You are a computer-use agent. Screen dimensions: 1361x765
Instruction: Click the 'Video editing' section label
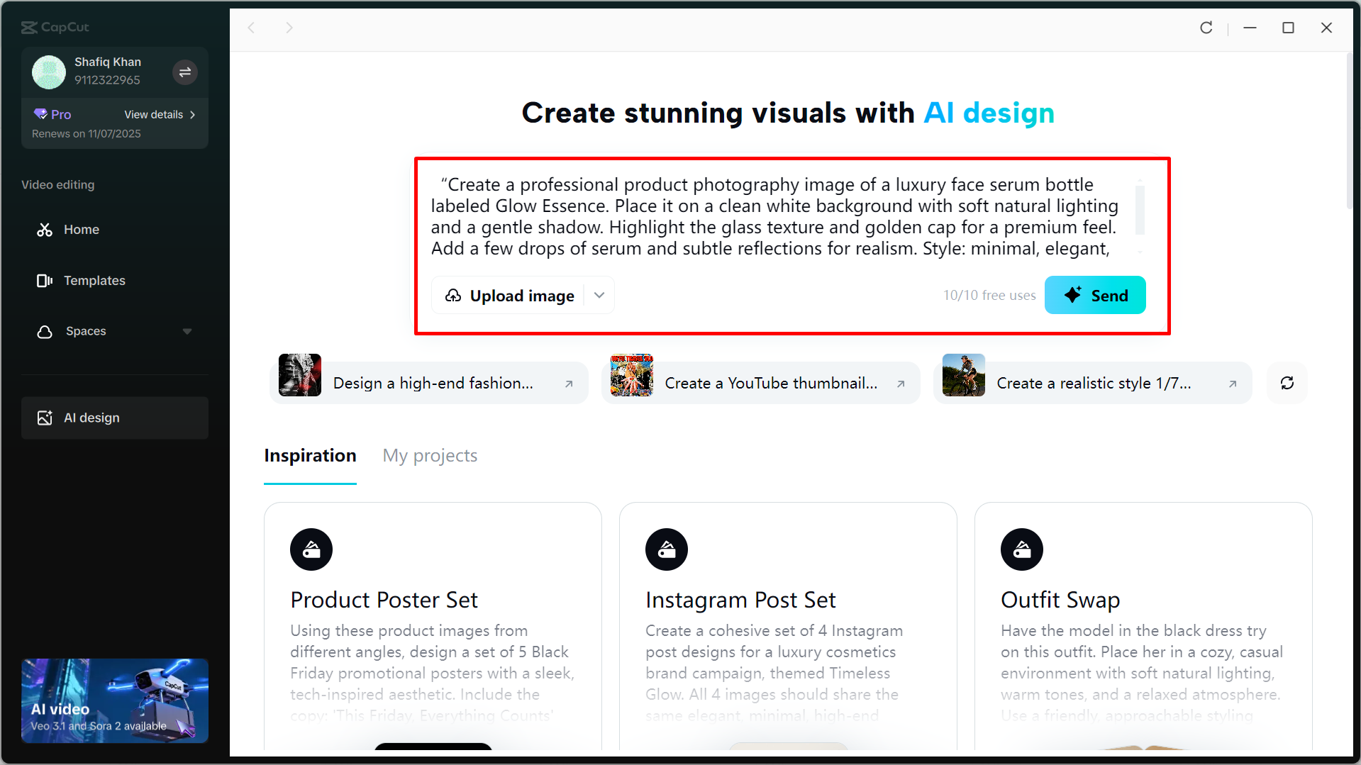coord(57,184)
